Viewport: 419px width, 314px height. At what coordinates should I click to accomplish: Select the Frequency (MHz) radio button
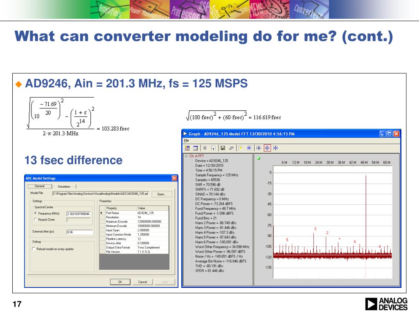click(36, 213)
